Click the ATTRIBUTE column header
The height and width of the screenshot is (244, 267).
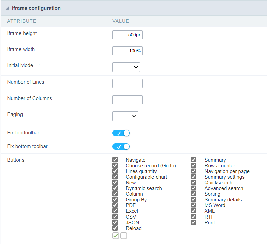tap(21, 21)
